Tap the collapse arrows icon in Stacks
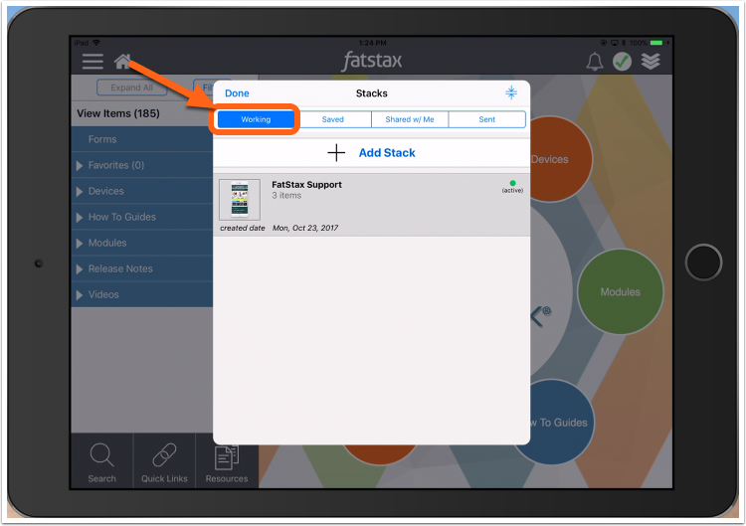 coord(511,92)
